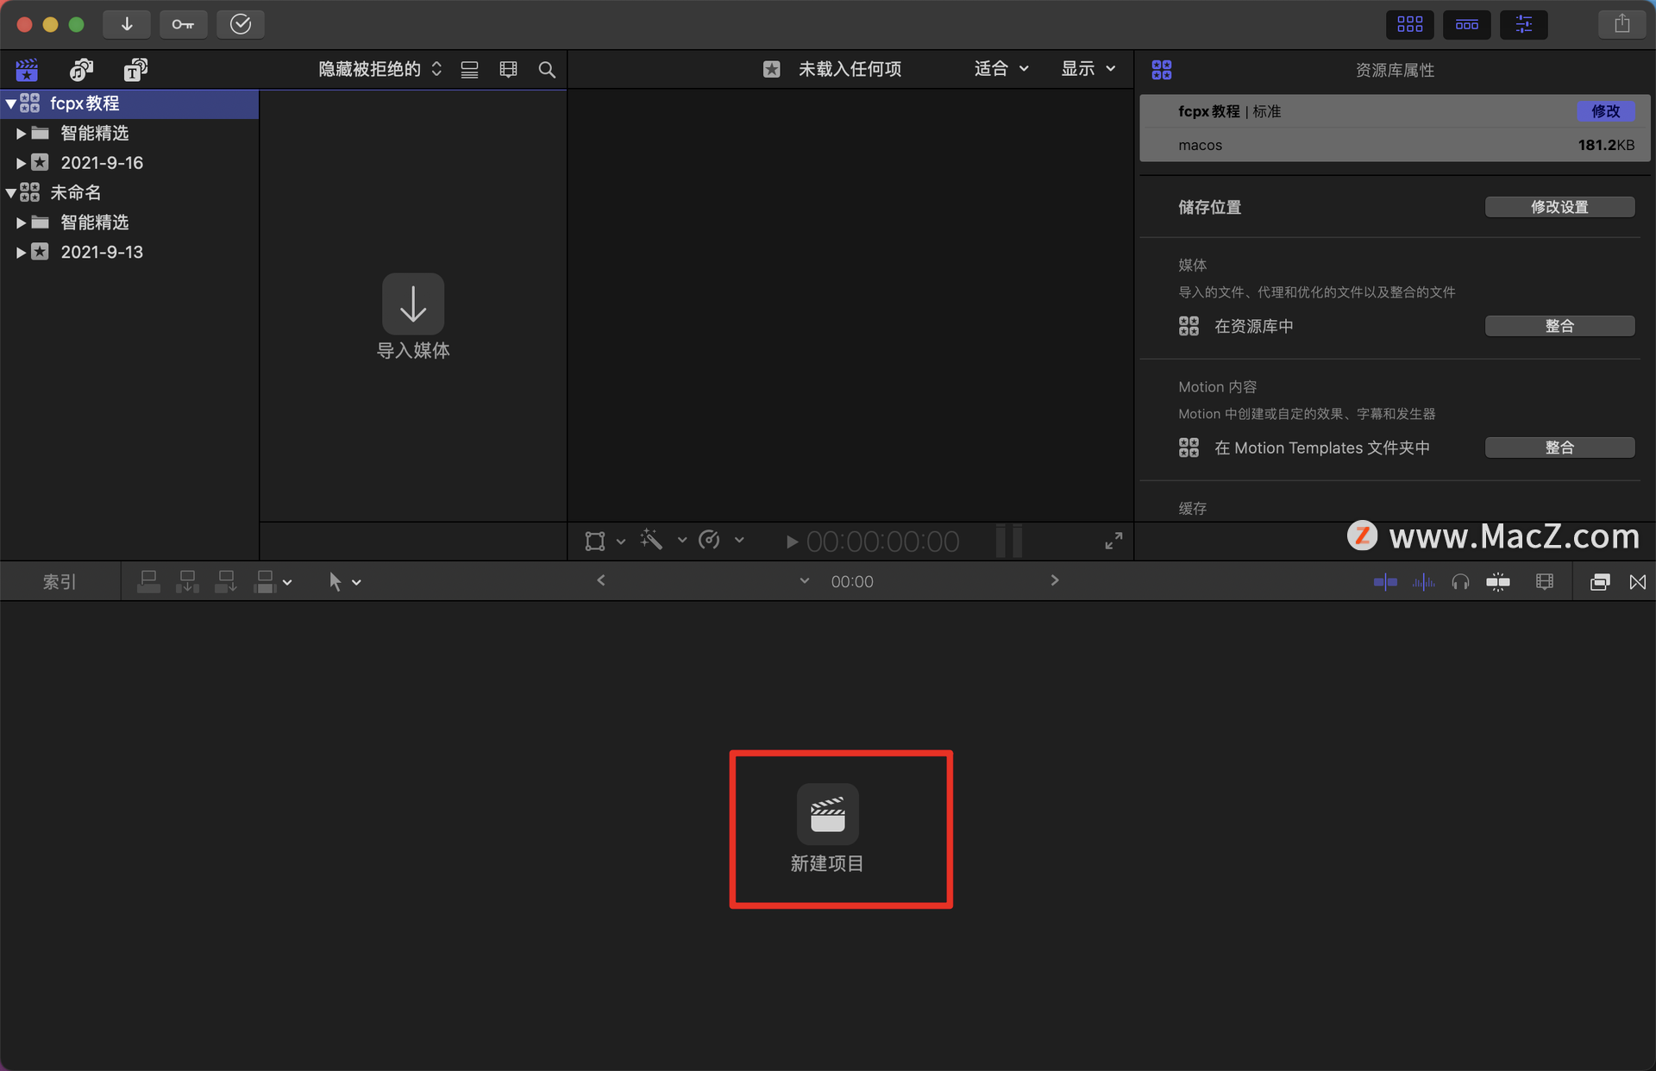Click 整合 button for Motion 内容
1656x1071 pixels.
point(1559,448)
